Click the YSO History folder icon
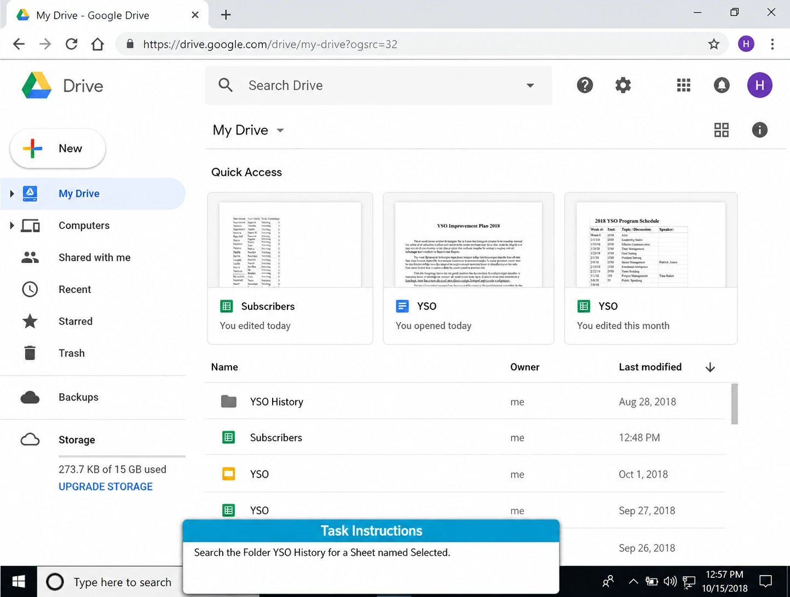Image resolution: width=790 pixels, height=597 pixels. pos(229,401)
